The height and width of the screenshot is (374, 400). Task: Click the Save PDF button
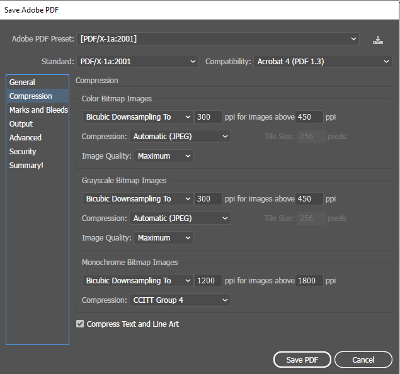coord(302,360)
